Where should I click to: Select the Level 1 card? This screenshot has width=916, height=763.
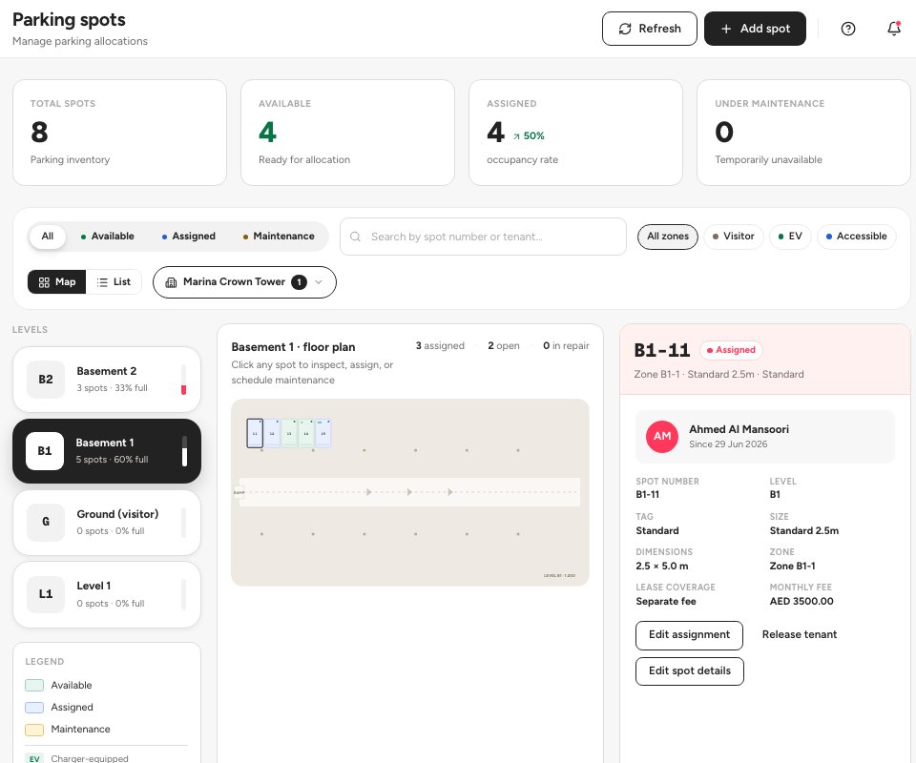click(107, 594)
